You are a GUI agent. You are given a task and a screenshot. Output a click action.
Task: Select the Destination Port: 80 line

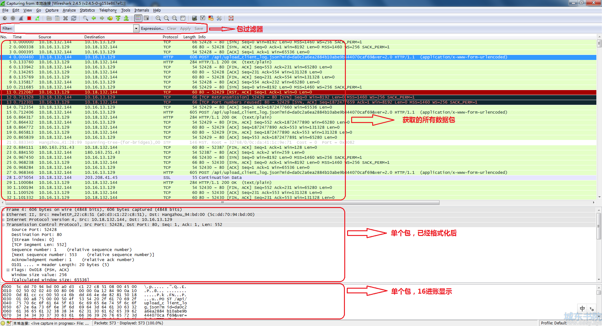[x=37, y=235]
